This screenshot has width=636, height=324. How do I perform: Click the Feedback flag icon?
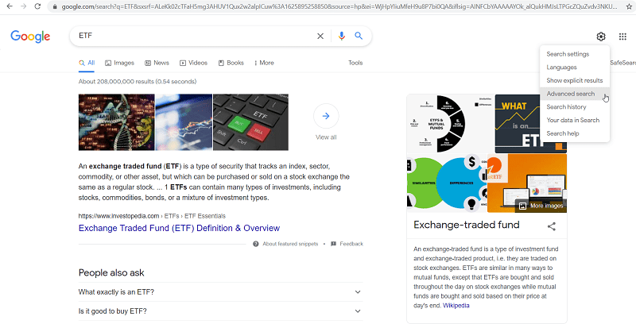[333, 244]
